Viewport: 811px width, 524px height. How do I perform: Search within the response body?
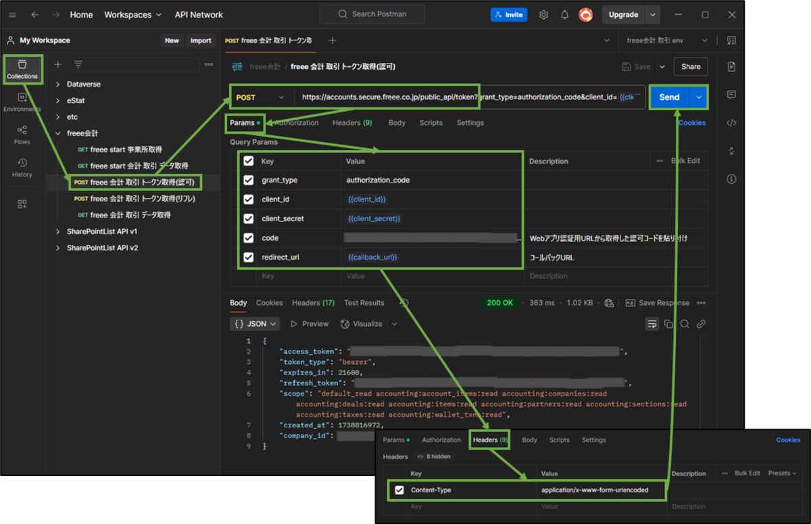point(685,324)
